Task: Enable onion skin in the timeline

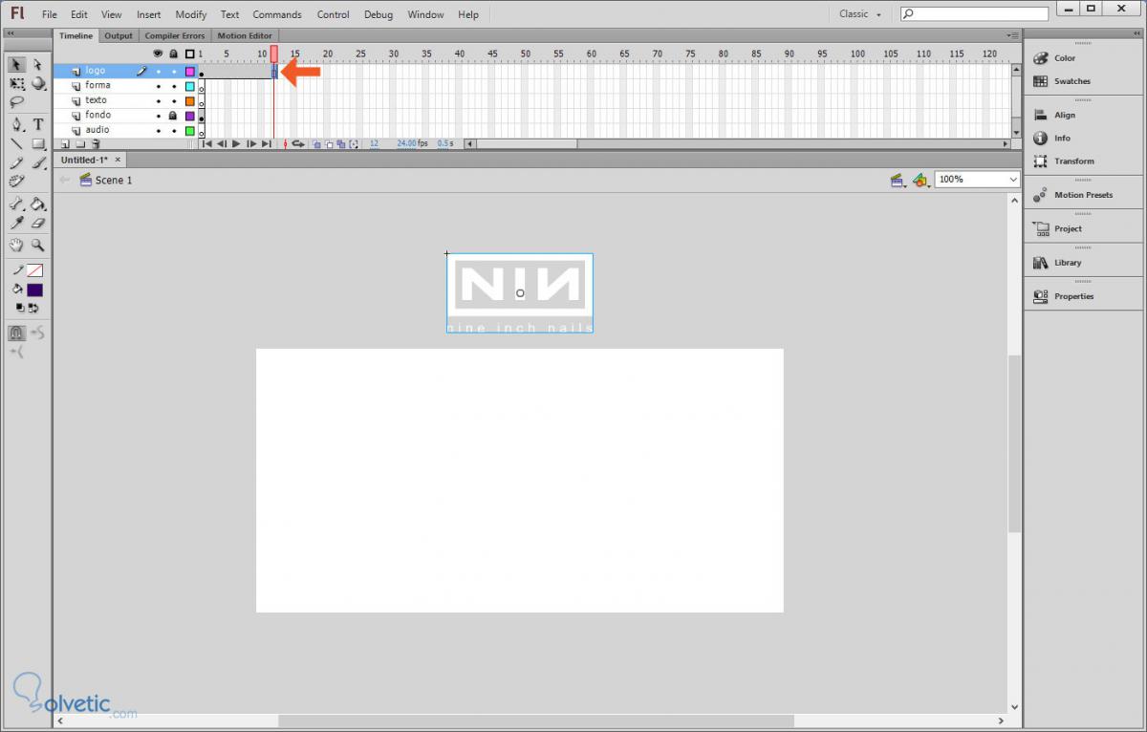Action: tap(316, 144)
